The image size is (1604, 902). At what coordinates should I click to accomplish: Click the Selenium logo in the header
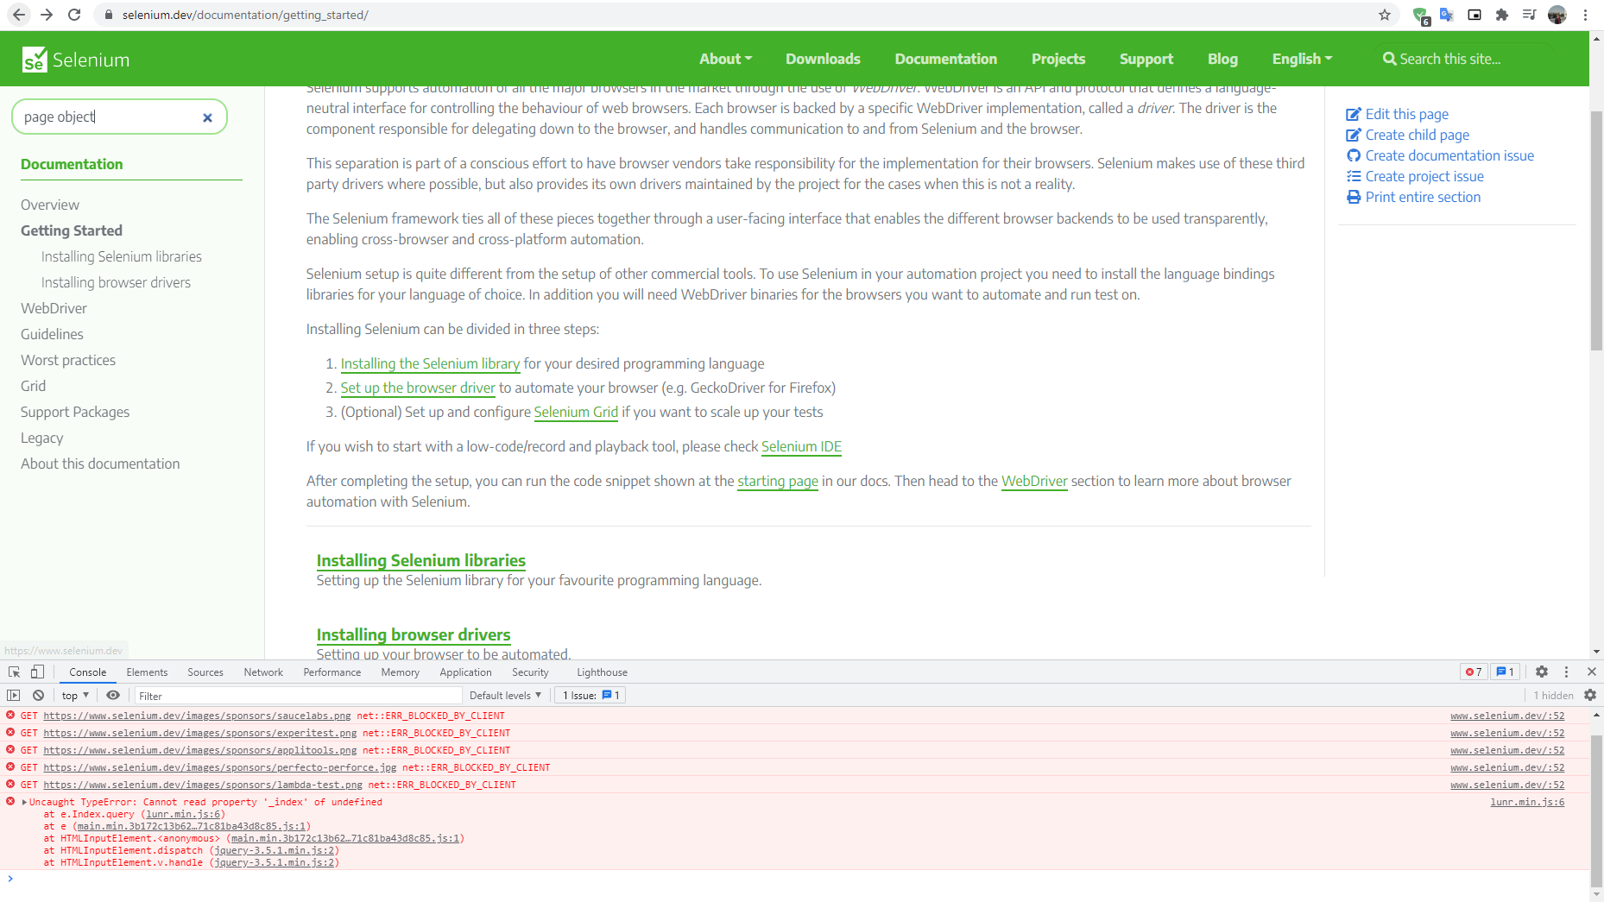tap(75, 59)
